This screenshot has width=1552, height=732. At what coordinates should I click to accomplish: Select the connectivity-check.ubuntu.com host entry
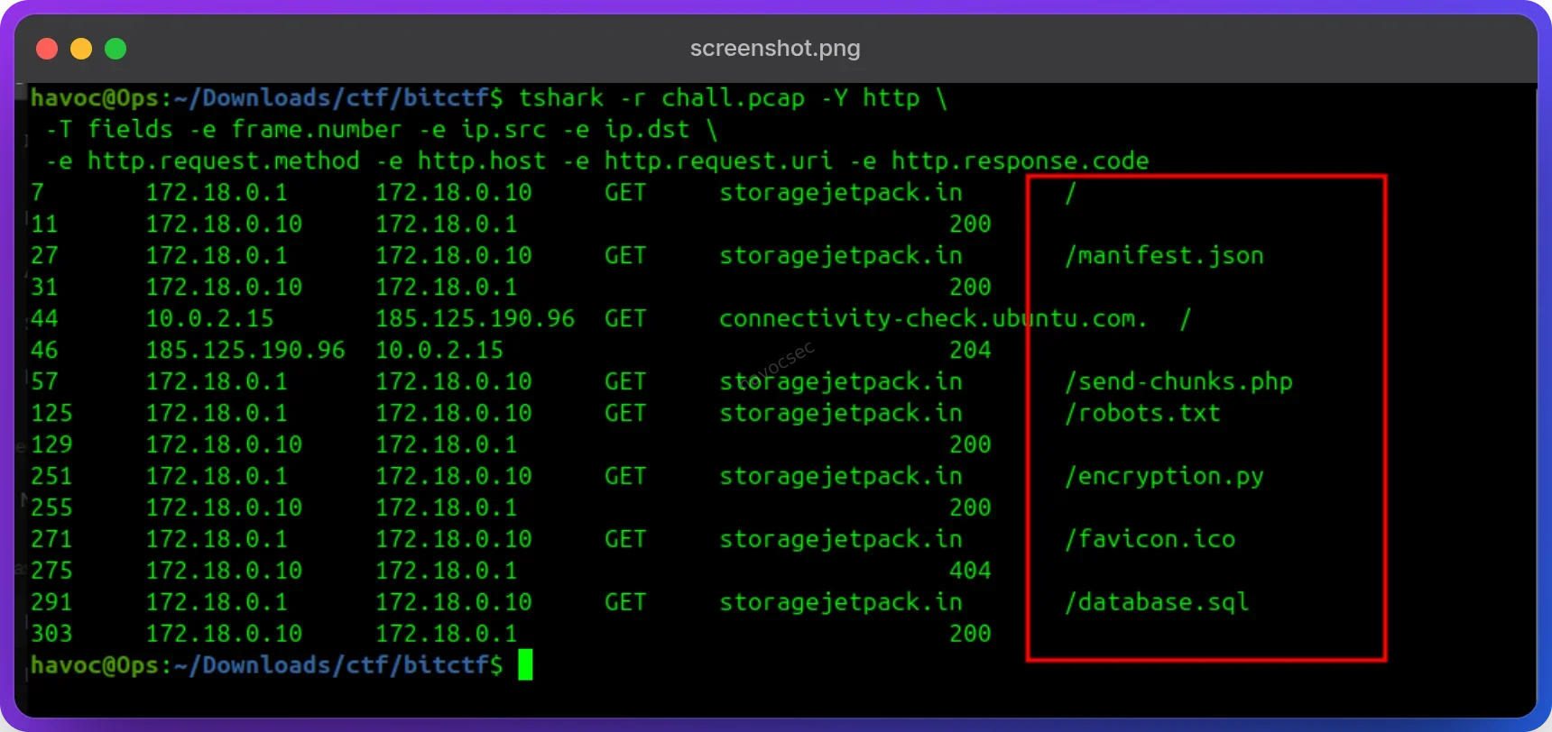933,319
